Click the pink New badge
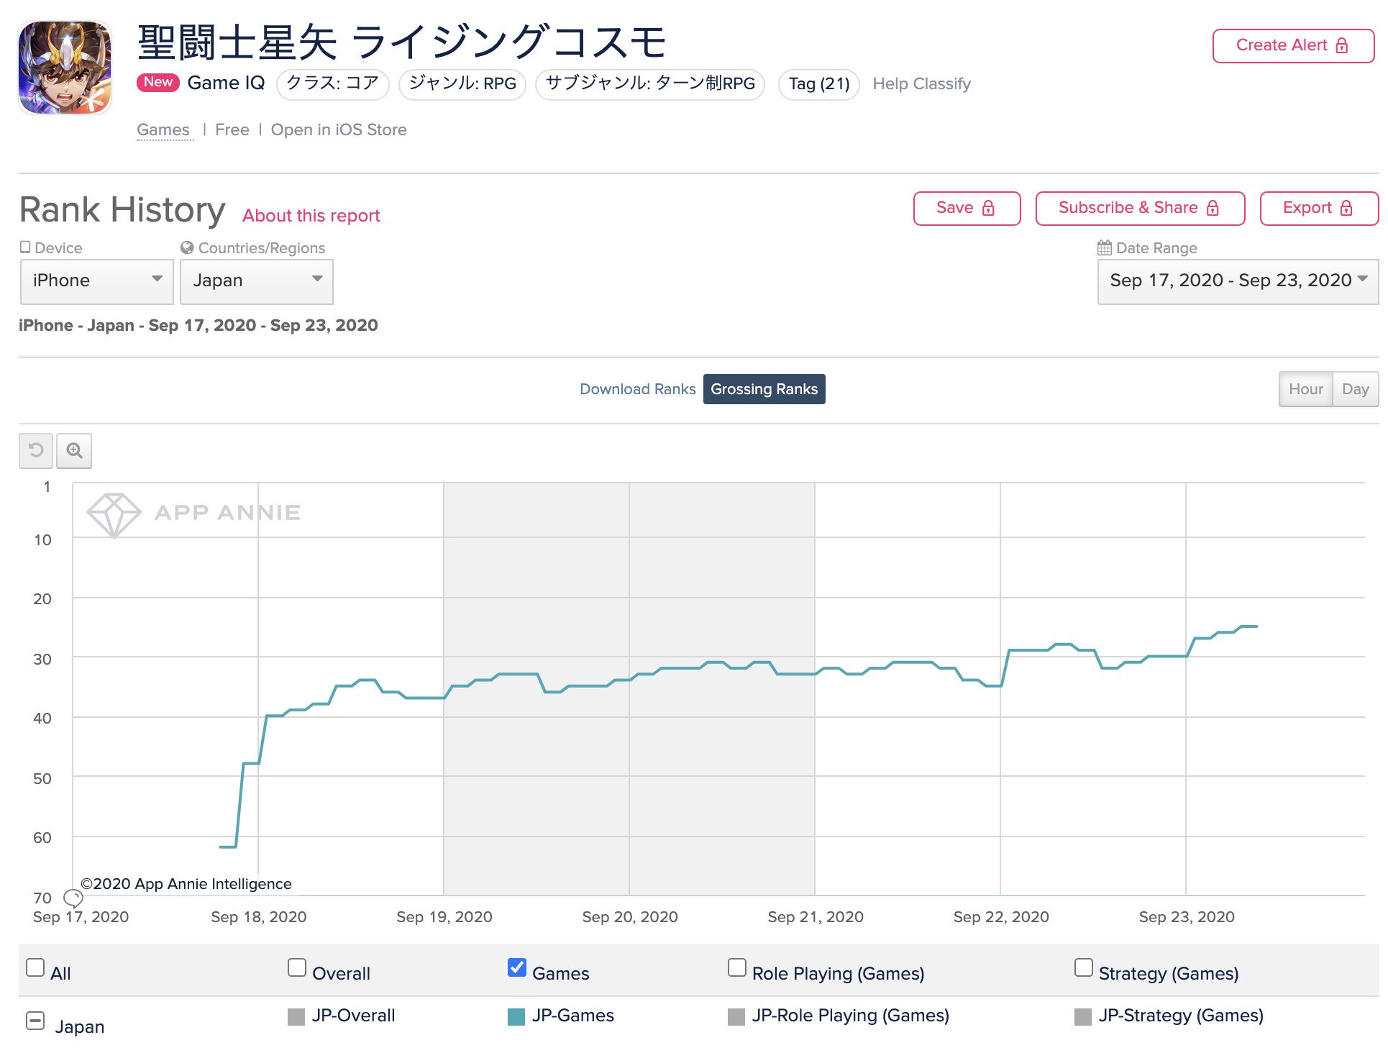Image resolution: width=1388 pixels, height=1053 pixels. click(157, 82)
